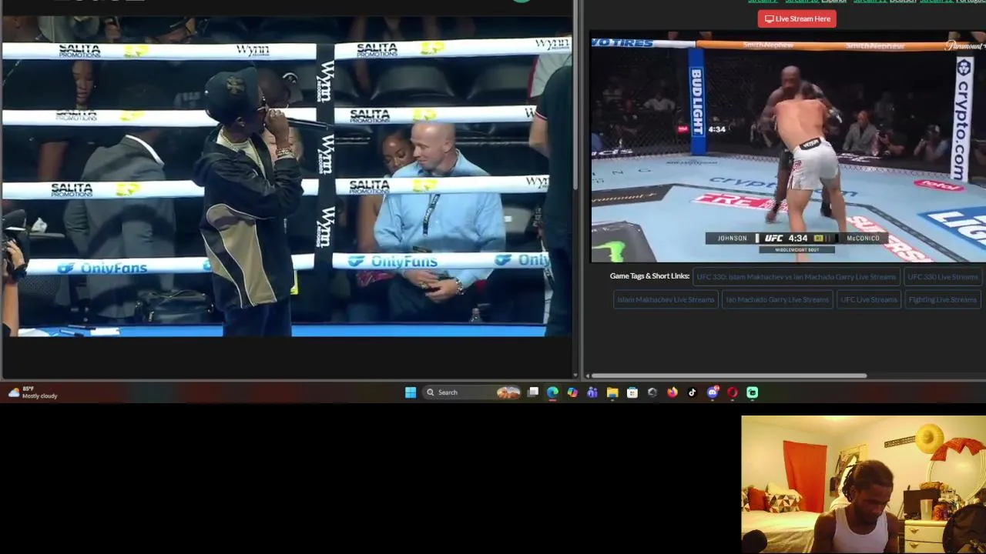The width and height of the screenshot is (986, 554).
Task: Open the gray icon beside Firefox
Action: (652, 392)
